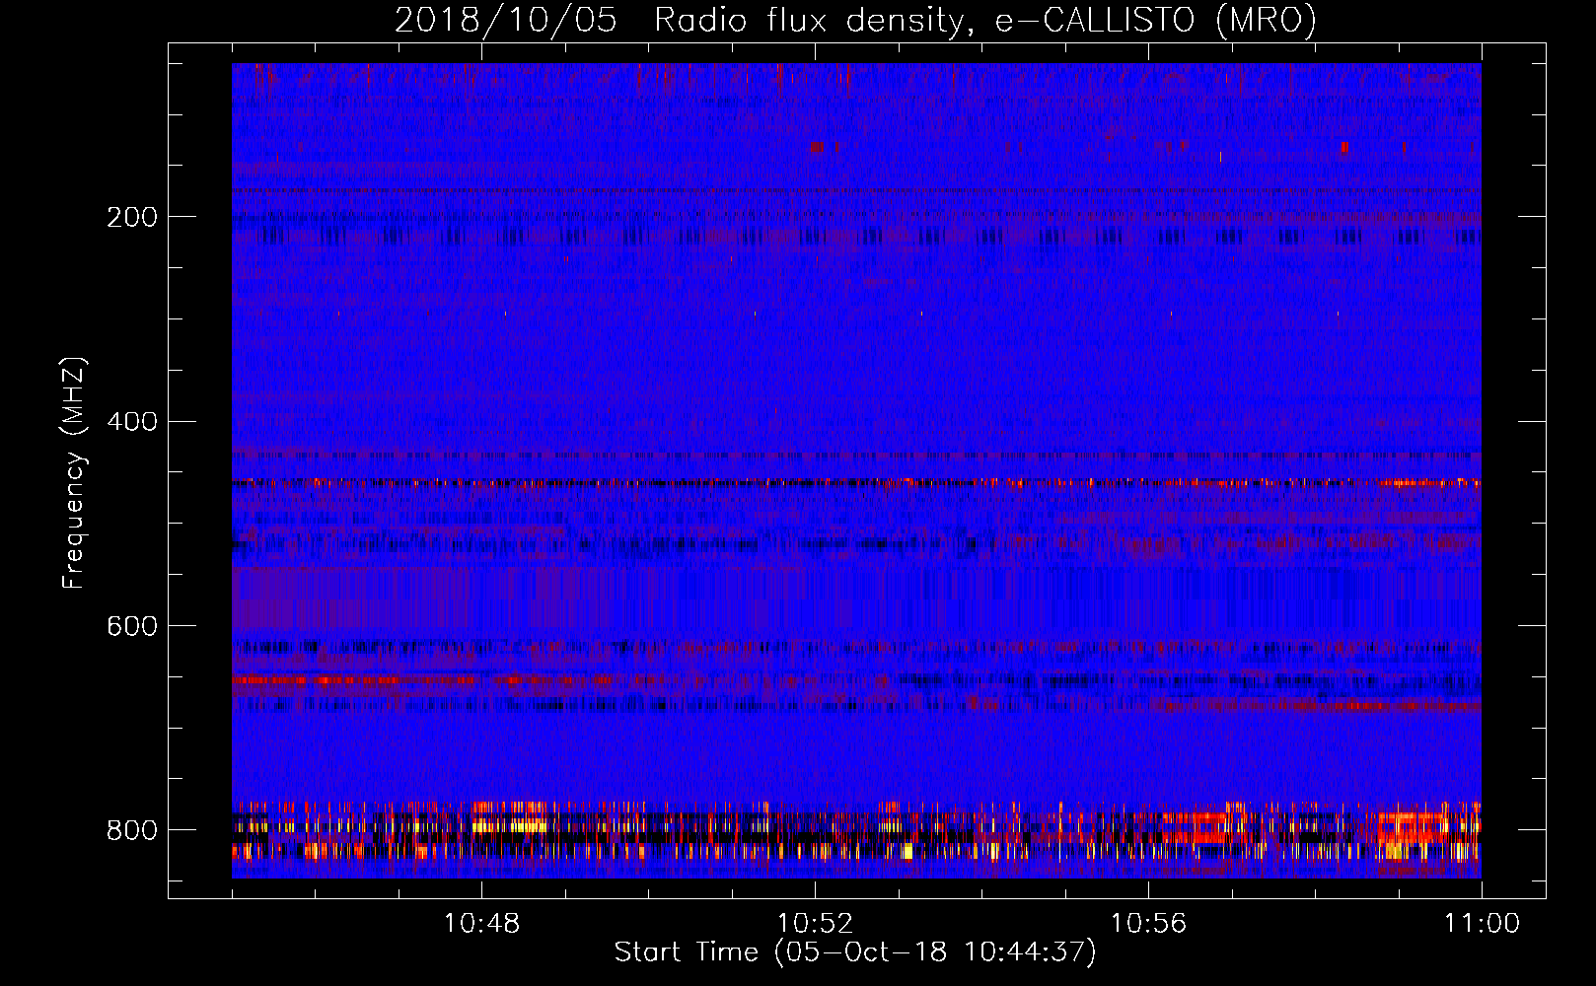Click the 10:56 time tick label
The height and width of the screenshot is (986, 1596).
1148,923
